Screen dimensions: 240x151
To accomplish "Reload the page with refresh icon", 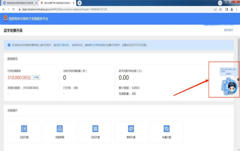I will (13, 9).
